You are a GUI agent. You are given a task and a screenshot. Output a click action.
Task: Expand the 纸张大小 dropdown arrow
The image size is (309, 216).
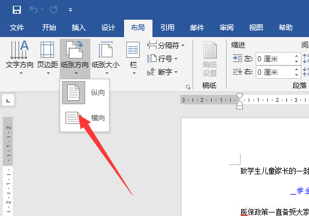tap(107, 73)
